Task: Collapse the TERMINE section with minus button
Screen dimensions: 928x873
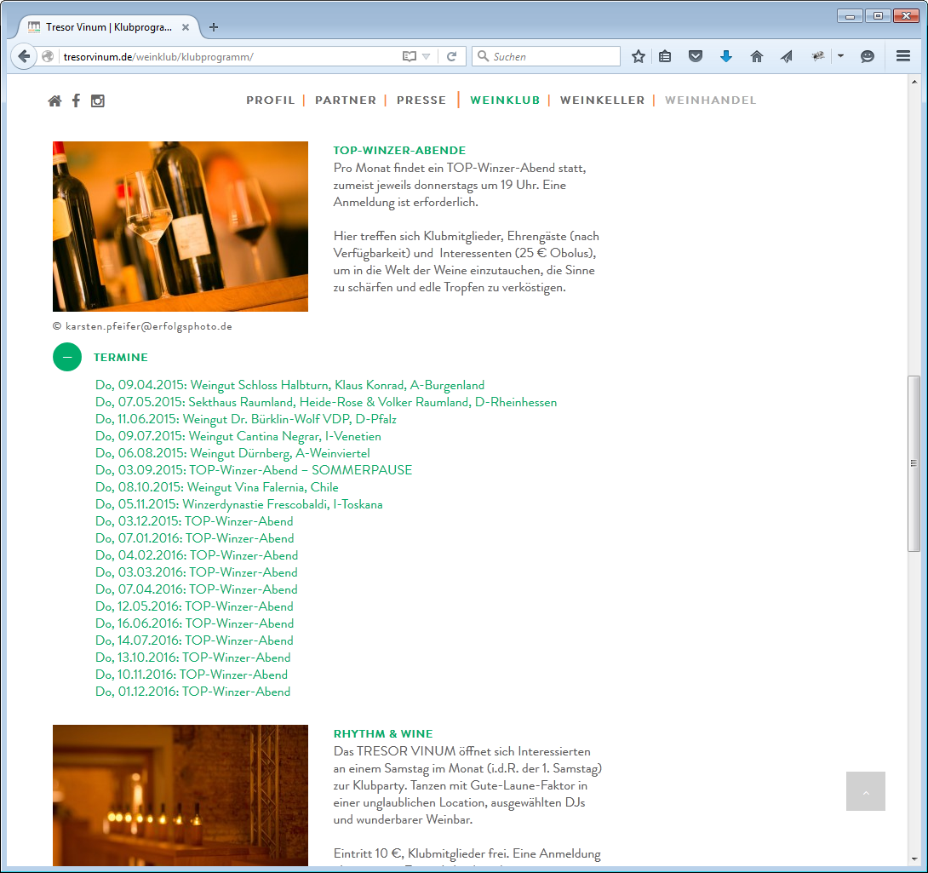Action: (67, 357)
